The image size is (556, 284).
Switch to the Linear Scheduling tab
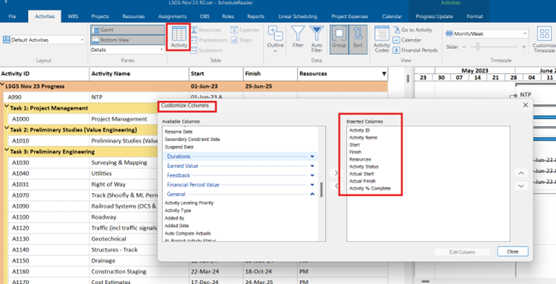pyautogui.click(x=298, y=16)
